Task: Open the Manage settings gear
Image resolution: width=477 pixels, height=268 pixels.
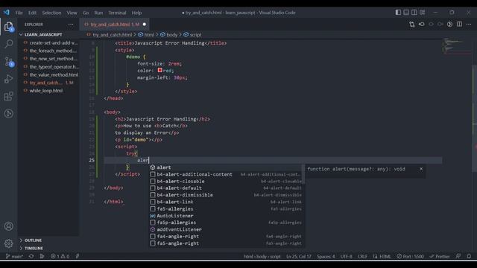Action: pos(9,243)
